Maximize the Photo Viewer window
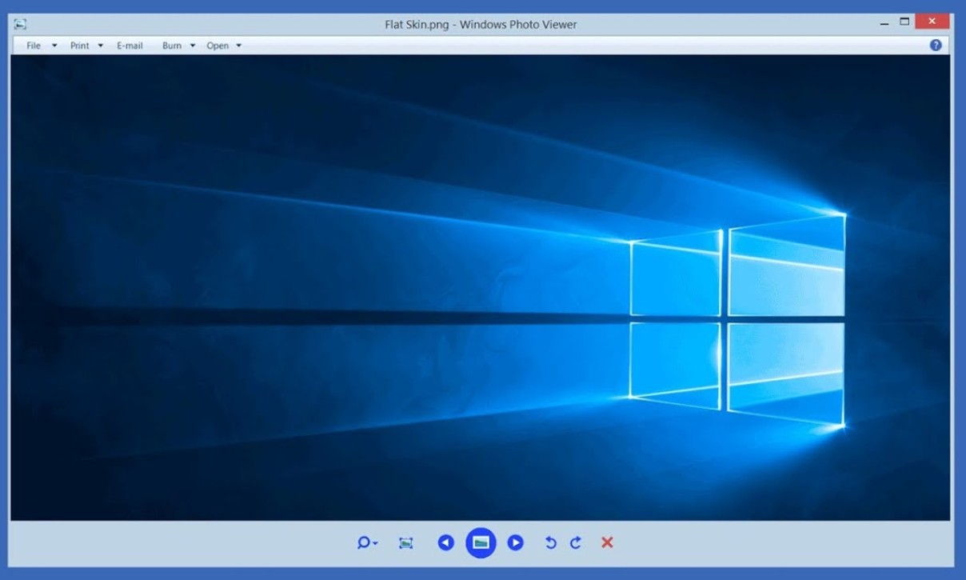The image size is (966, 580). tap(904, 22)
